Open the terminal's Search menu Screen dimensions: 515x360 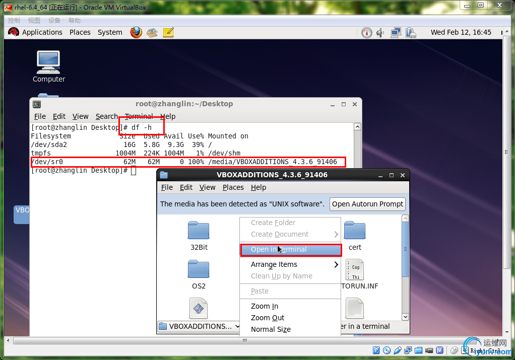pos(106,116)
